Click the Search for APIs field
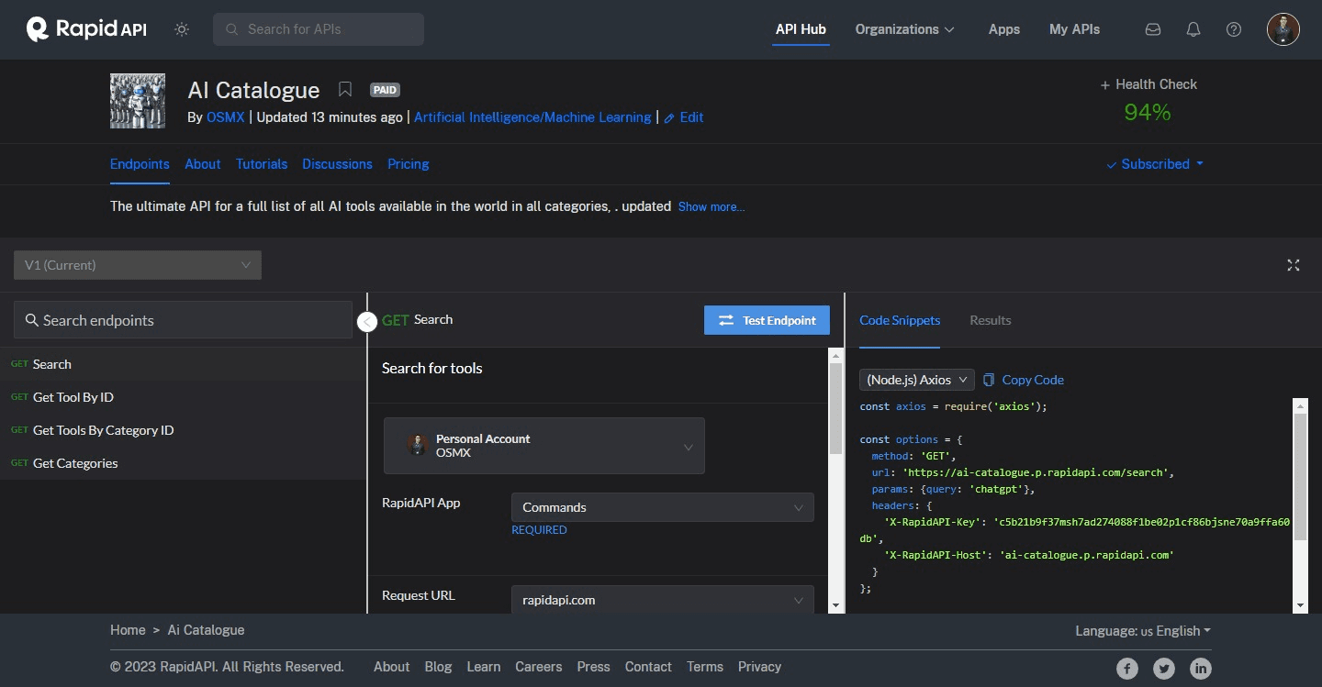This screenshot has width=1322, height=687. pyautogui.click(x=319, y=29)
